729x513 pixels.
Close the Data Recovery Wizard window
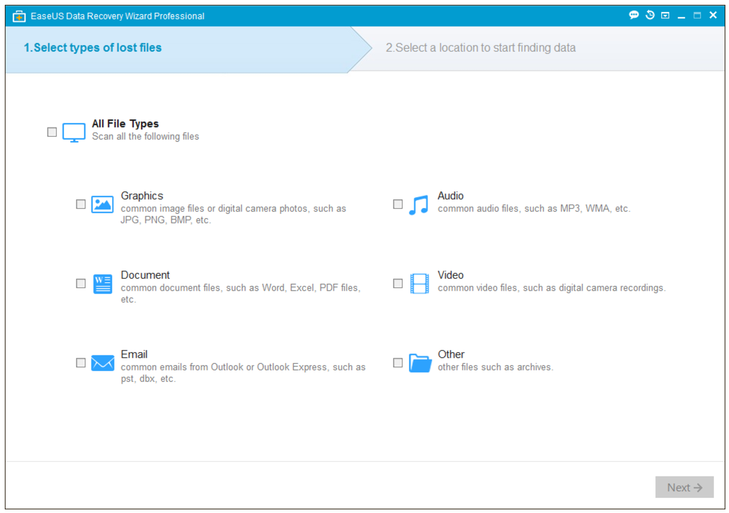click(713, 16)
